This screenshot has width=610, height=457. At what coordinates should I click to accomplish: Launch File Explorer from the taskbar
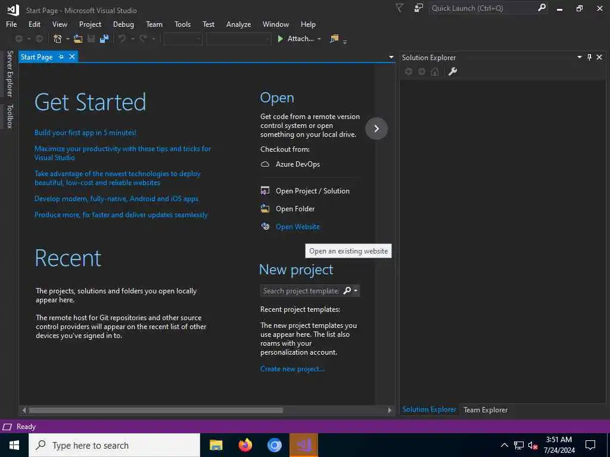click(x=216, y=445)
